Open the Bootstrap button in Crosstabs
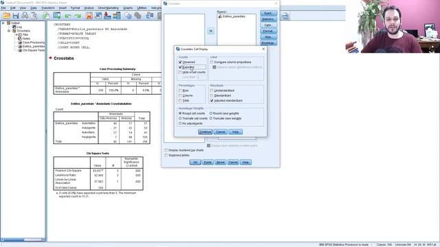Screen dimensions: 440x247 [x=269, y=43]
